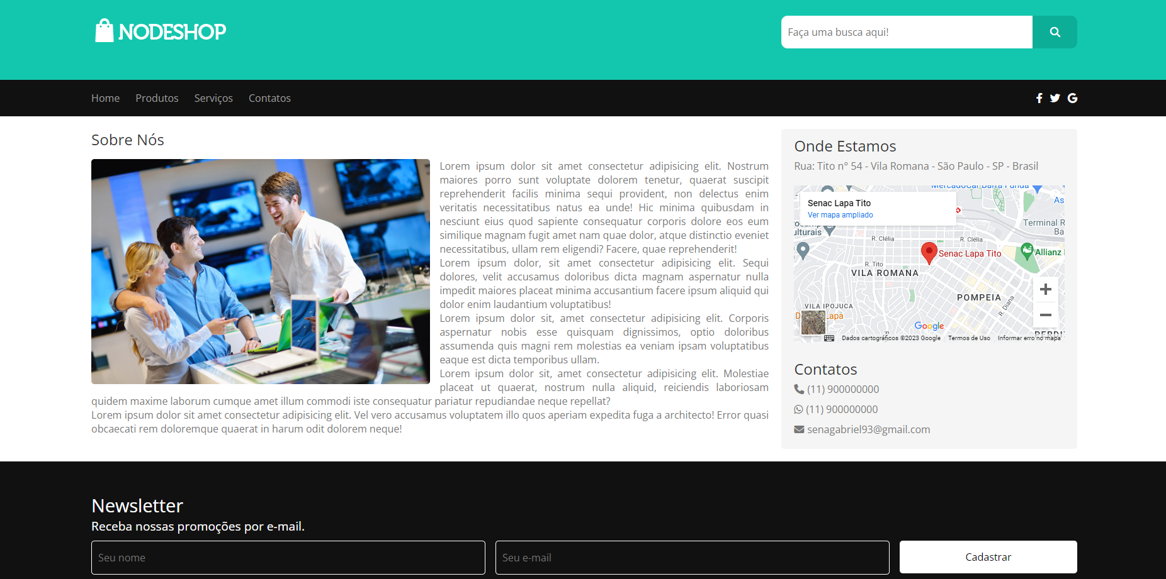Viewport: 1166px width, 579px height.
Task: Open the Home navigation item
Action: click(105, 98)
